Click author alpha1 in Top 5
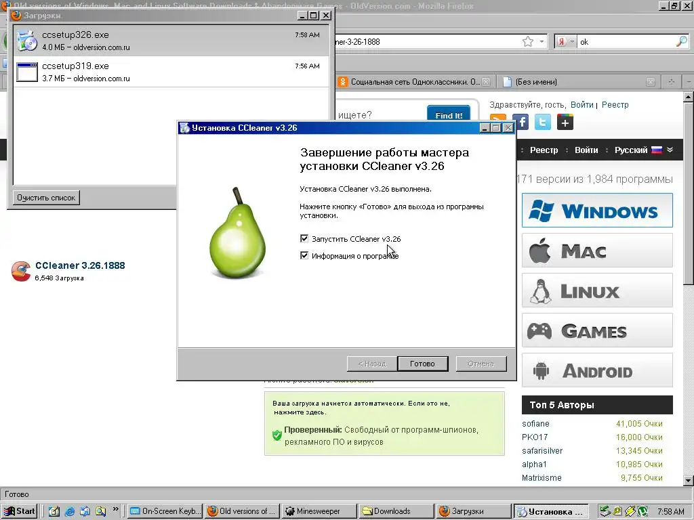This screenshot has width=694, height=520. 534,464
